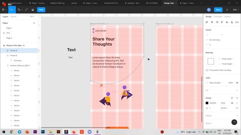This screenshot has height=135, width=241.
Task: Click the Align top icon
Action: tap(222, 22)
